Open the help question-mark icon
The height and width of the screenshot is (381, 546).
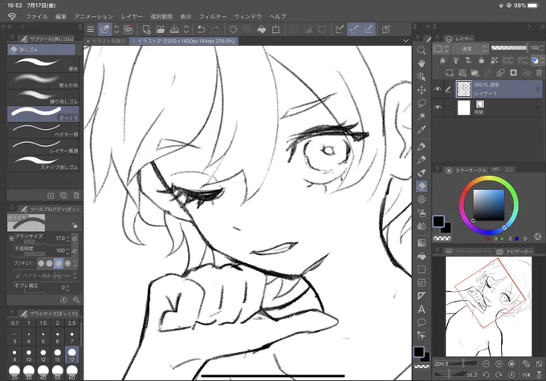point(386,29)
